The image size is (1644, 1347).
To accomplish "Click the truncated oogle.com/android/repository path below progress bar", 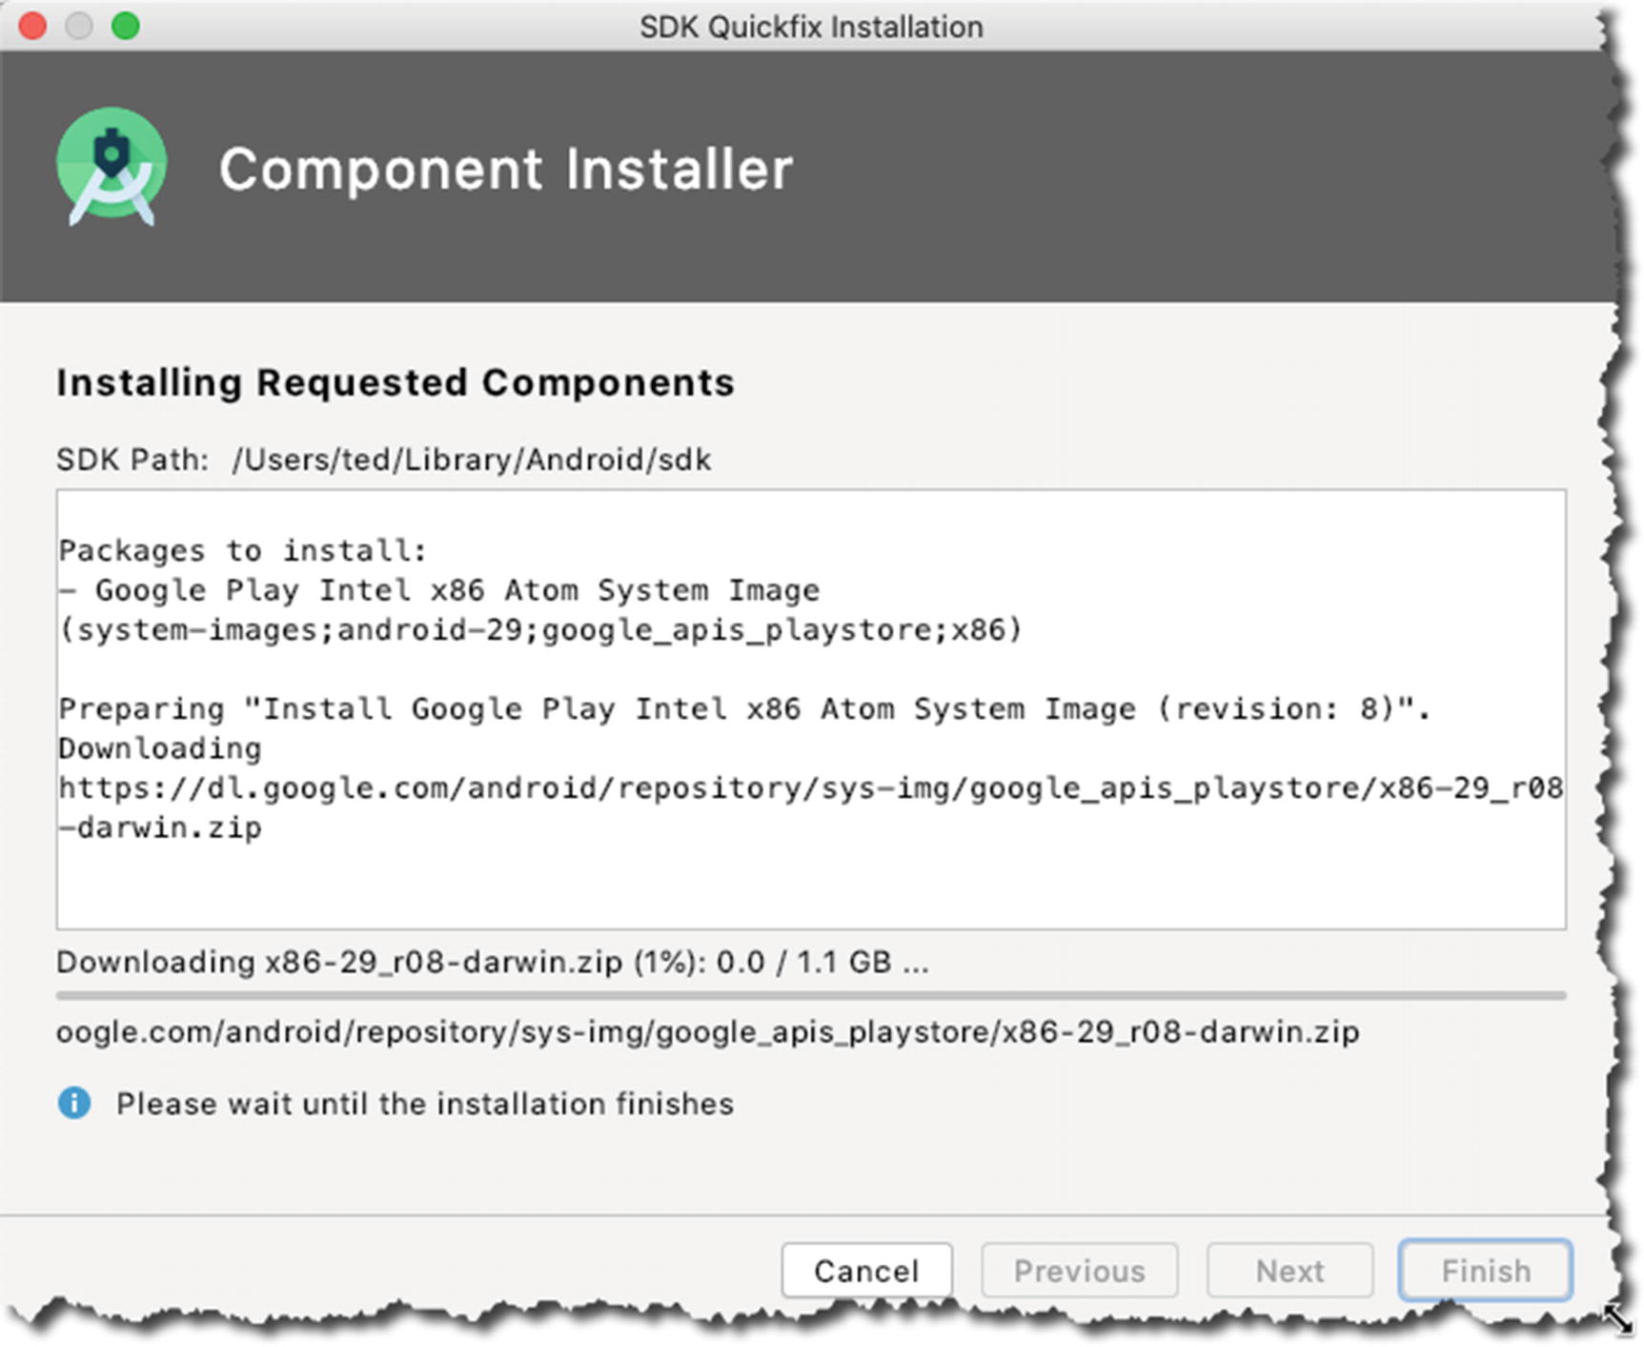I will [708, 1032].
